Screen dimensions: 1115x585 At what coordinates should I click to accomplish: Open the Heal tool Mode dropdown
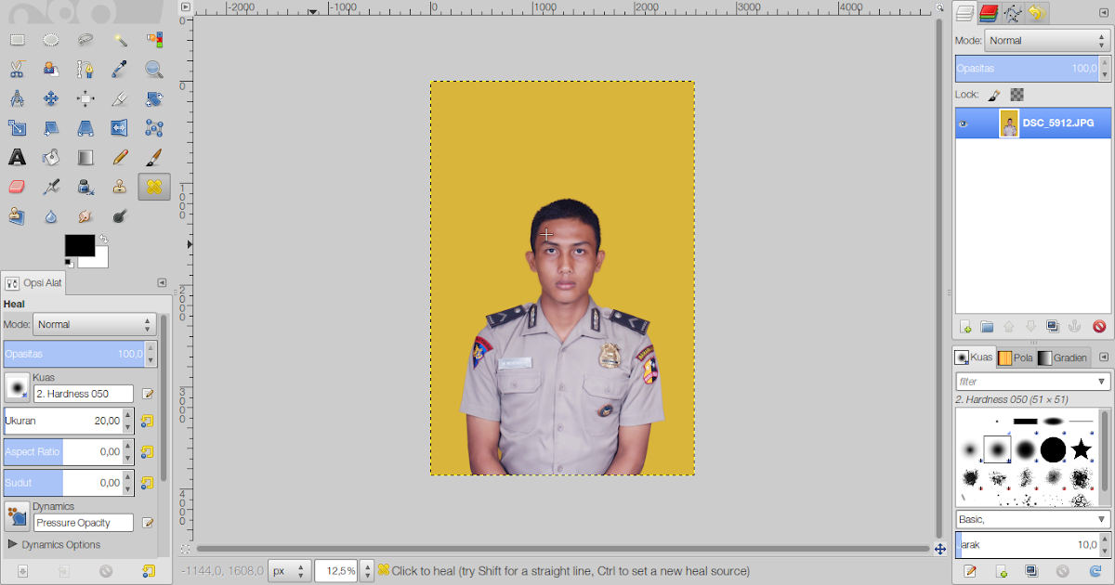tap(95, 324)
